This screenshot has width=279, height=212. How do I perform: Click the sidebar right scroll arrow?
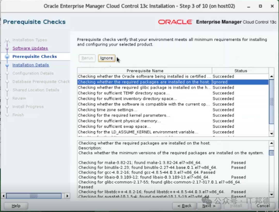pyautogui.click(x=67, y=196)
